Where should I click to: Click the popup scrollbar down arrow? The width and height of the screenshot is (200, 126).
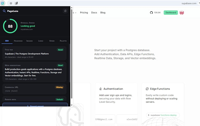pos(71,105)
